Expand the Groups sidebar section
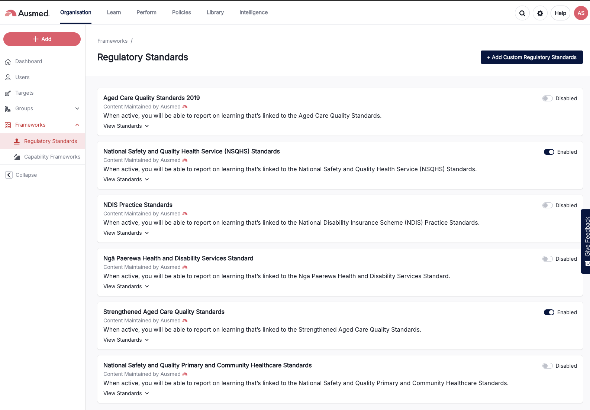590x410 pixels. click(77, 108)
